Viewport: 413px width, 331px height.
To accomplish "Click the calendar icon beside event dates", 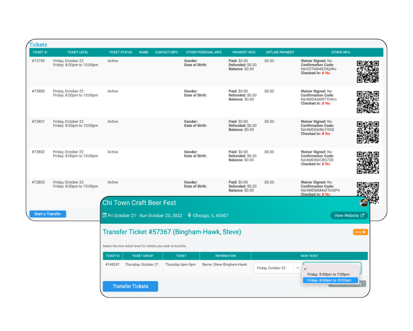I will (x=105, y=216).
